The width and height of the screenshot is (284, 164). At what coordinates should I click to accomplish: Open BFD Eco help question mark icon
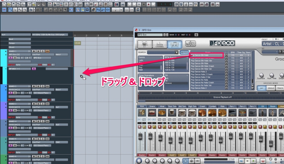click(x=193, y=43)
